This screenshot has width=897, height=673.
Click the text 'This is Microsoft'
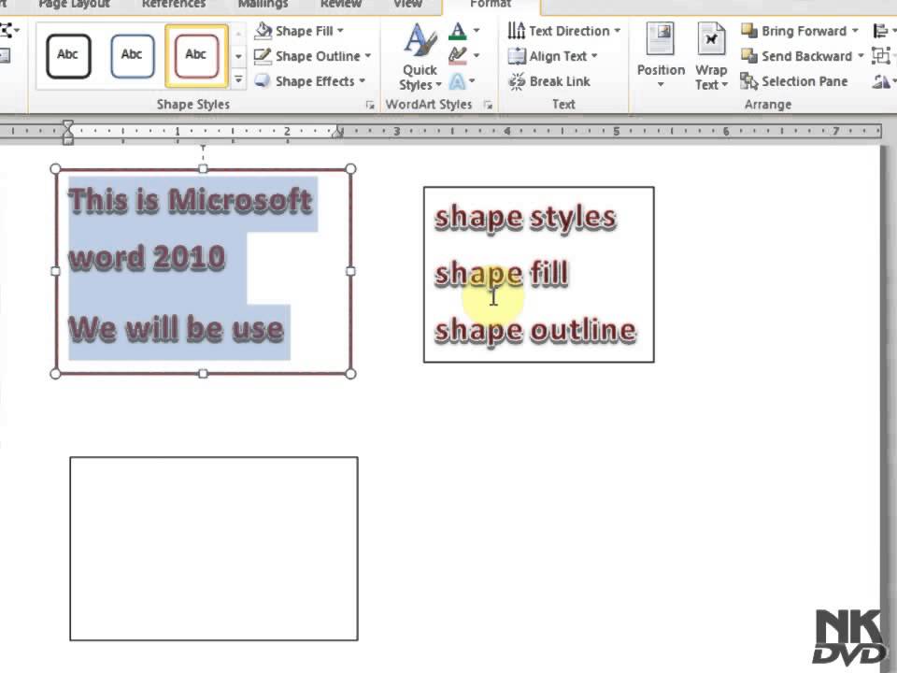pyautogui.click(x=191, y=202)
